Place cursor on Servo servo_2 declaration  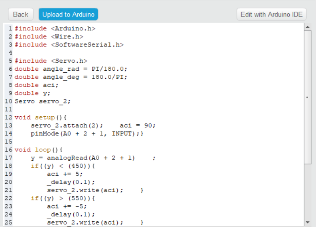(x=42, y=101)
